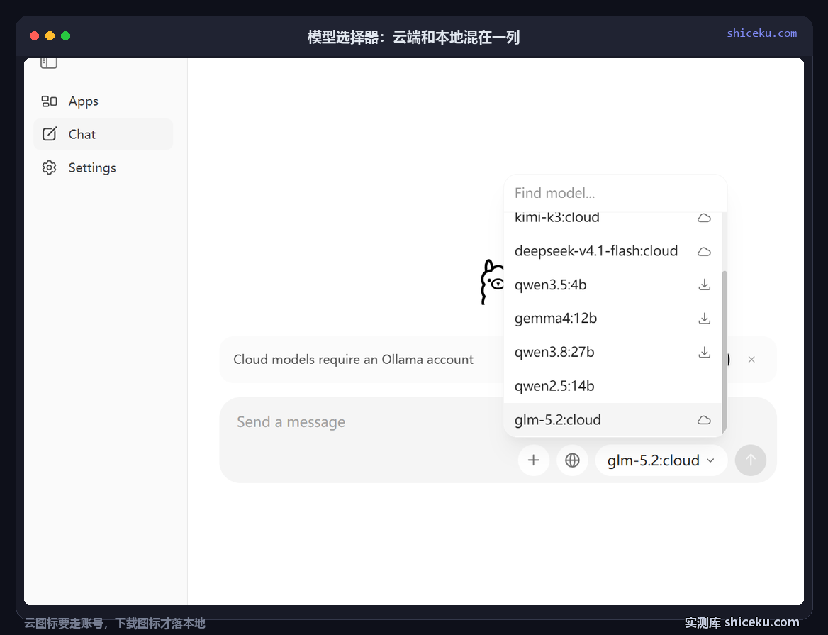Click the Apps grid icon
The width and height of the screenshot is (828, 635).
coord(49,101)
